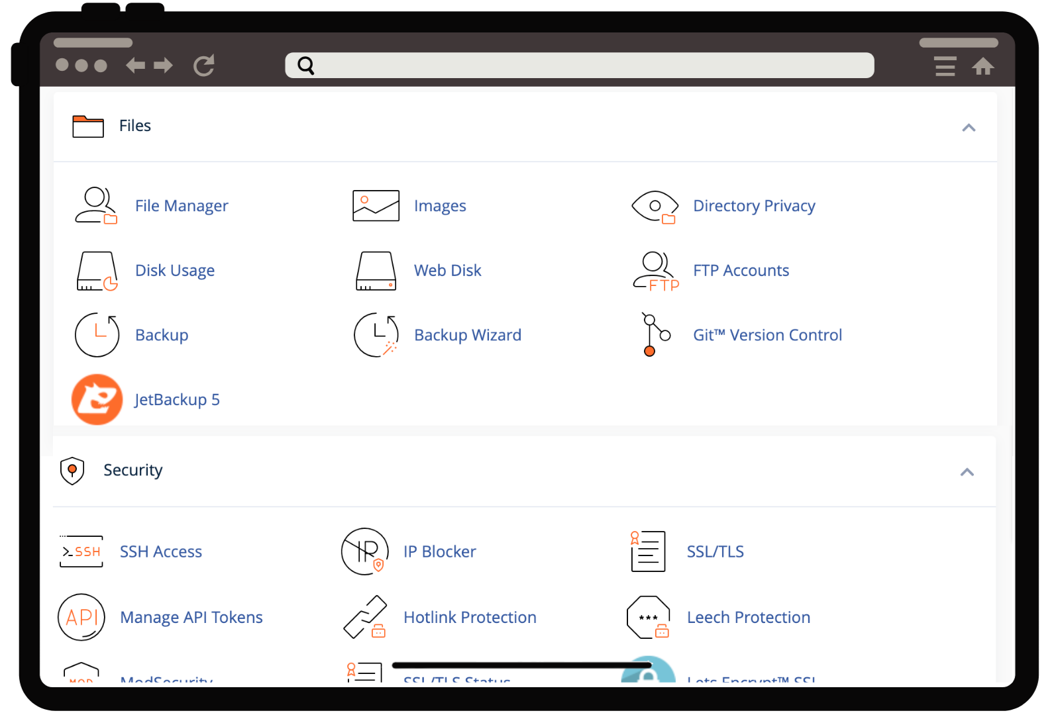
Task: Click the FTP Accounts icon
Action: [x=655, y=271]
